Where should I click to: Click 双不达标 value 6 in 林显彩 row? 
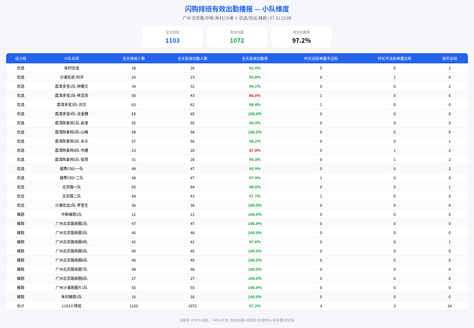[x=450, y=96]
